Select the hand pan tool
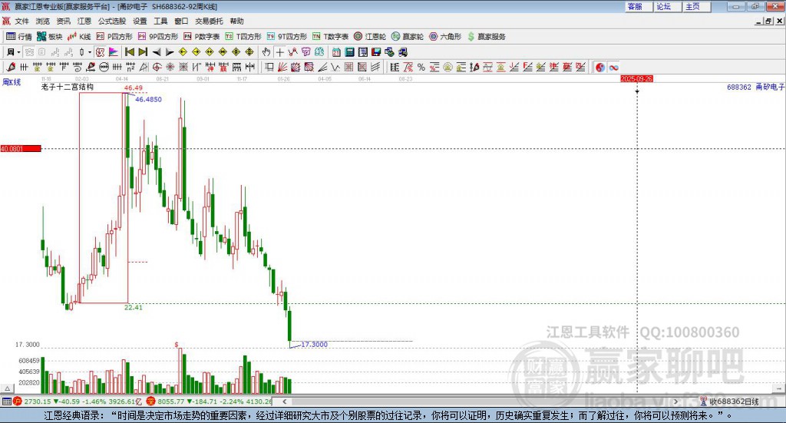The width and height of the screenshot is (786, 423). [x=266, y=52]
